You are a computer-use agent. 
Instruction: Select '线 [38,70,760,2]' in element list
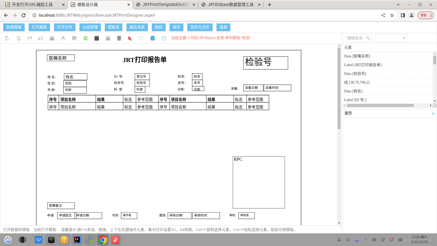(x=388, y=83)
